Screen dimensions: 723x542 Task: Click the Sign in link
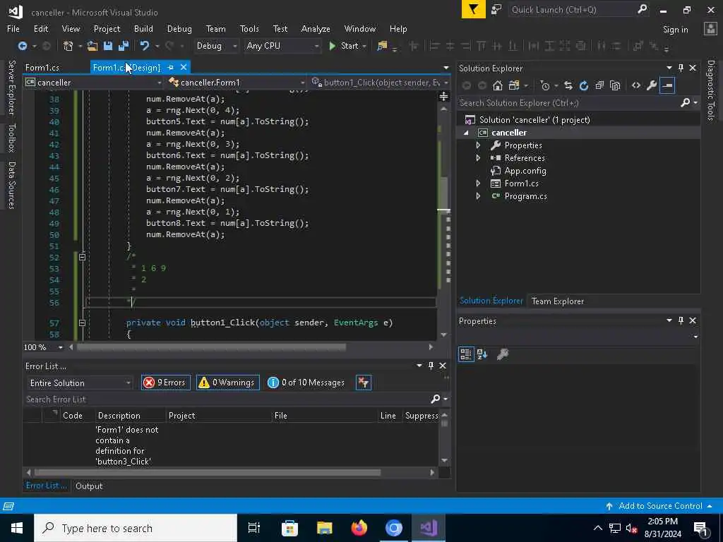click(676, 30)
